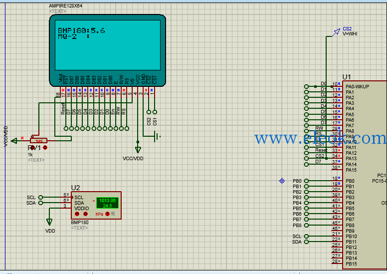Screen dimensions: 387x274
Task: Click the VCC/VDD arrow terminal beside RV1
Action: tap(14, 141)
